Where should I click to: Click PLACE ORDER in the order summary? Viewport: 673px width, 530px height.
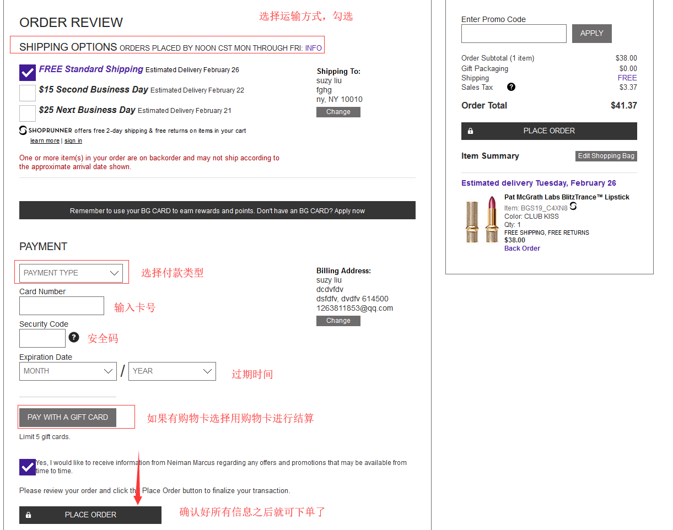(x=549, y=131)
